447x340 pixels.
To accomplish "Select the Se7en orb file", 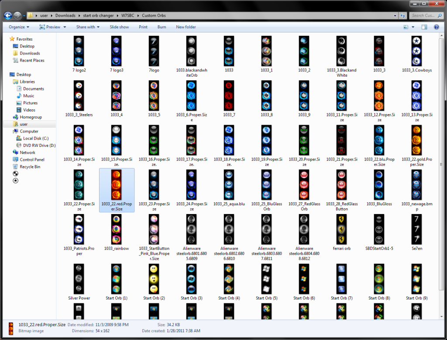I will (x=417, y=233).
